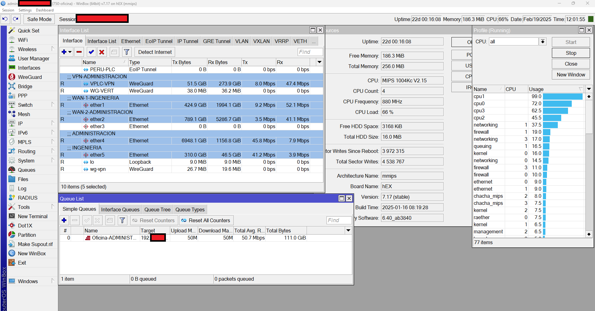Viewport: 595px width, 311px height.
Task: Open filter in Queue List toolbar
Action: 122,220
